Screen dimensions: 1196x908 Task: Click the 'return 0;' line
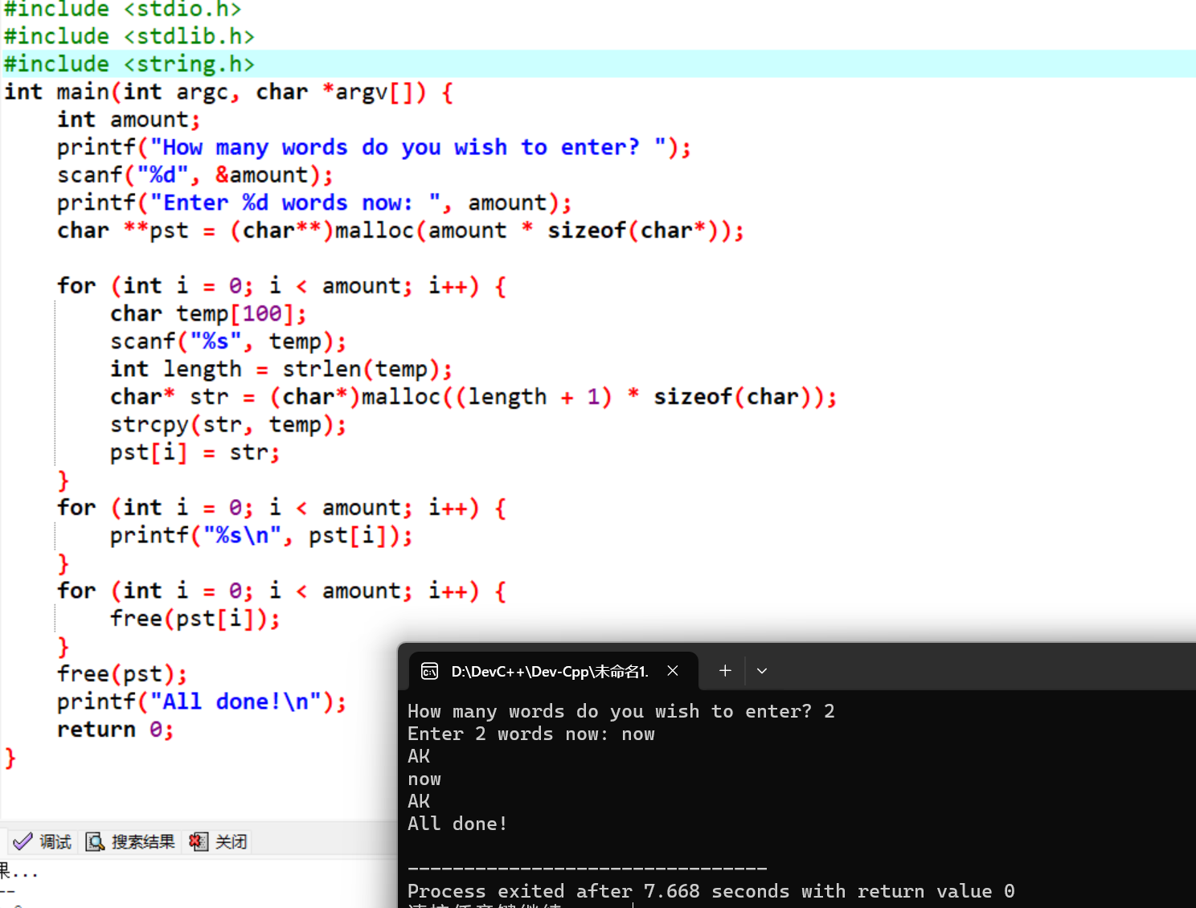tap(115, 730)
